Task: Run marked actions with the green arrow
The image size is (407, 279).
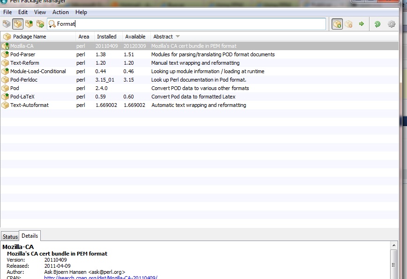Action: coord(361,24)
